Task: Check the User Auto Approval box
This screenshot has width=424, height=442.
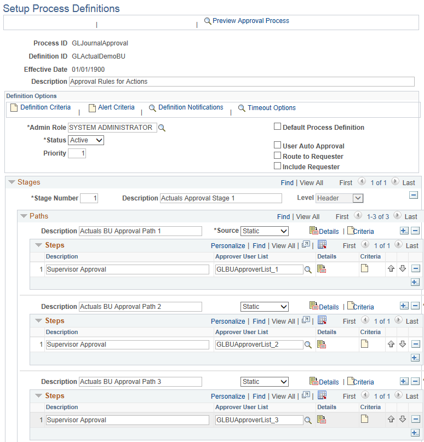Action: pyautogui.click(x=278, y=146)
